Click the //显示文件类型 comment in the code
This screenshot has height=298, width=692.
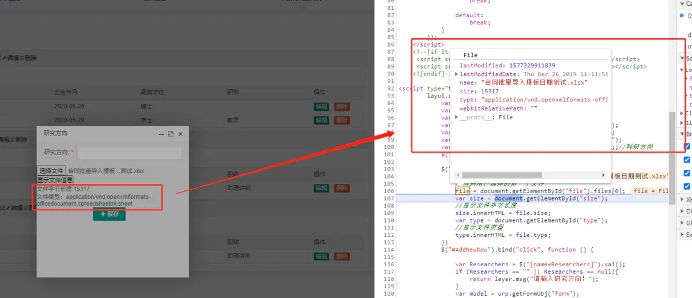(480, 228)
